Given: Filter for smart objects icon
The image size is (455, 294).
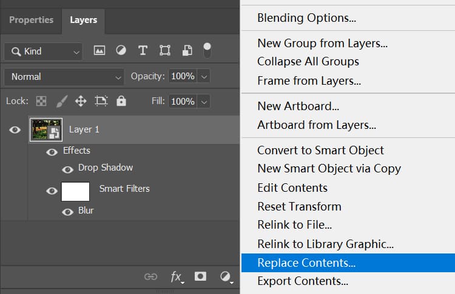Looking at the screenshot, I should tap(187, 51).
